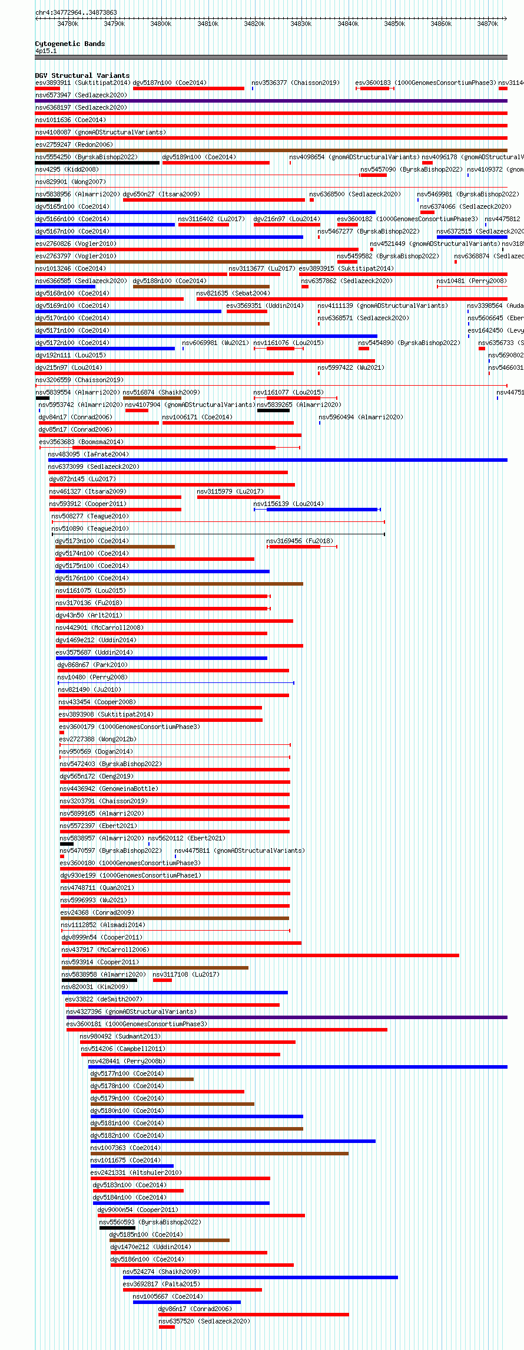The width and height of the screenshot is (524, 1350).
Task: Click nsv4748711 (Quan2021) label
Action: click(97, 888)
